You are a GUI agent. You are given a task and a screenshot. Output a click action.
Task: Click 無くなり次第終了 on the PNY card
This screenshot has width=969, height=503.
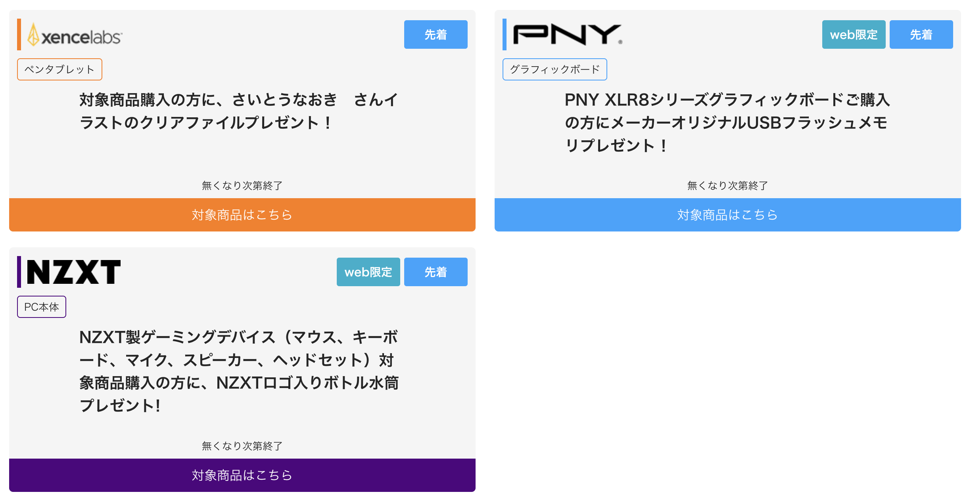coord(727,186)
